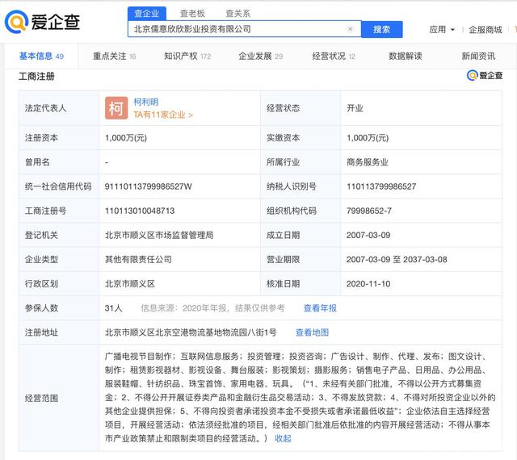Click industry value 商务服务业
The height and width of the screenshot is (460, 517).
(367, 162)
